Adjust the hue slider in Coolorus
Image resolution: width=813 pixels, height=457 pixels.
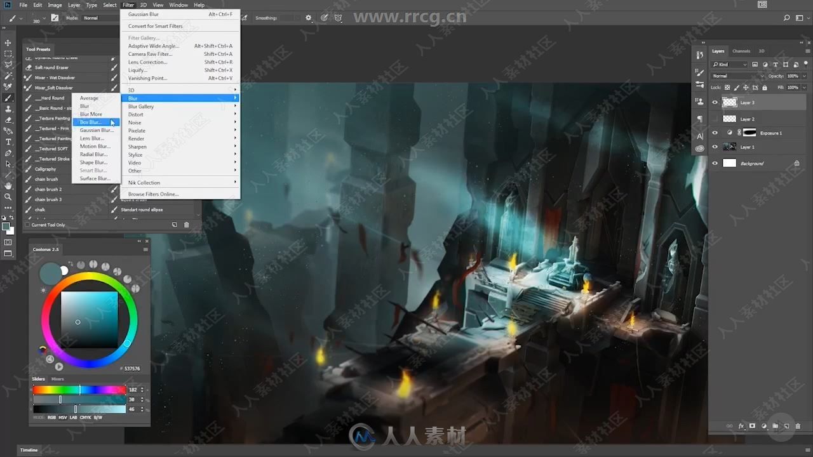(79, 390)
